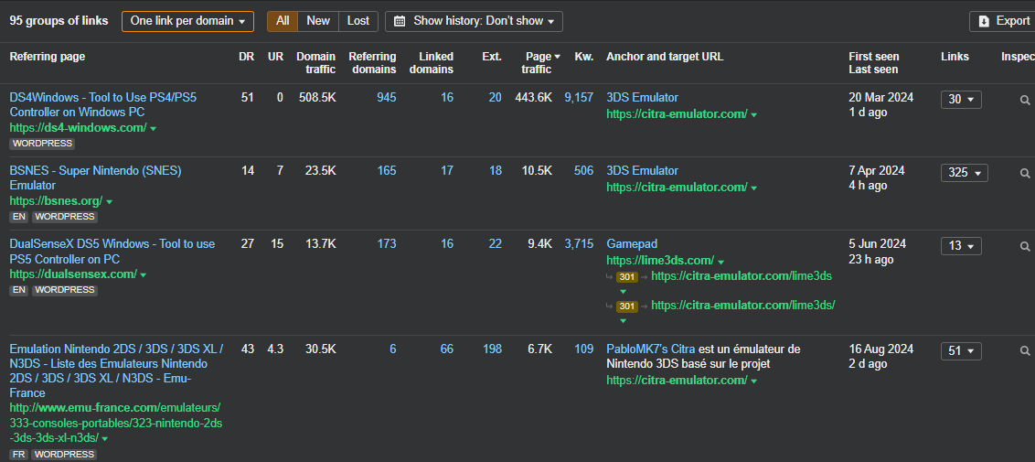This screenshot has width=1035, height=462.
Task: Expand the 325 links dropdown
Action: [965, 173]
